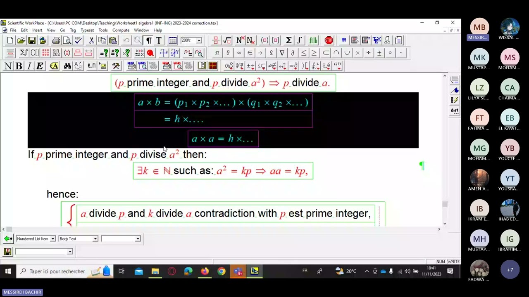Insert a square root radical
The height and width of the screenshot is (297, 529).
coord(227,40)
